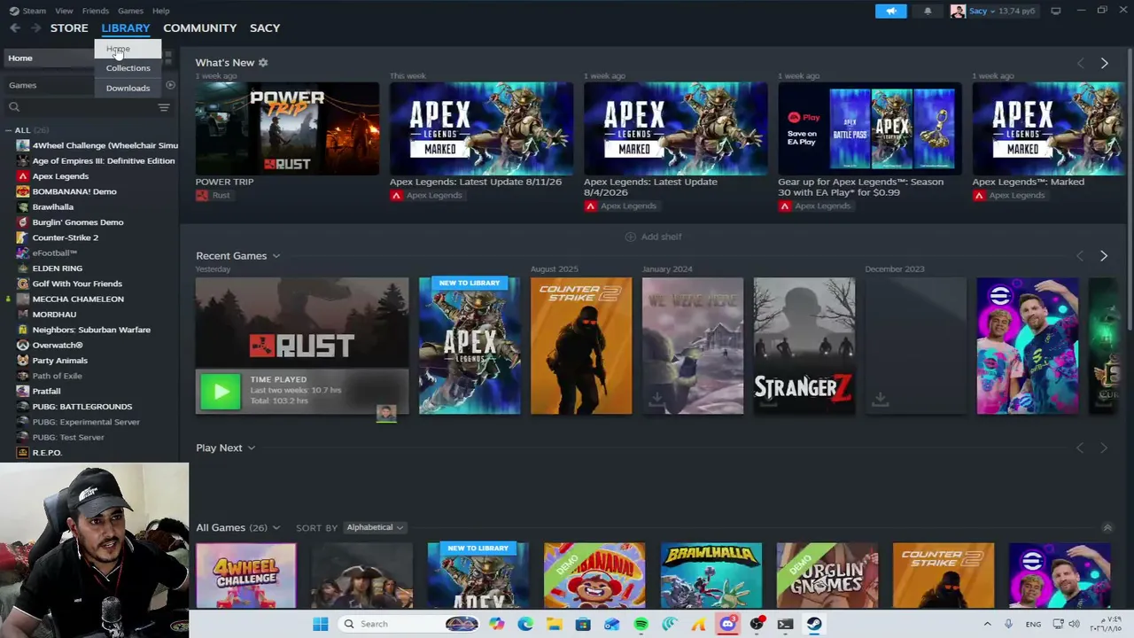Switch library to grid view icon
The image size is (1134, 638).
click(167, 58)
